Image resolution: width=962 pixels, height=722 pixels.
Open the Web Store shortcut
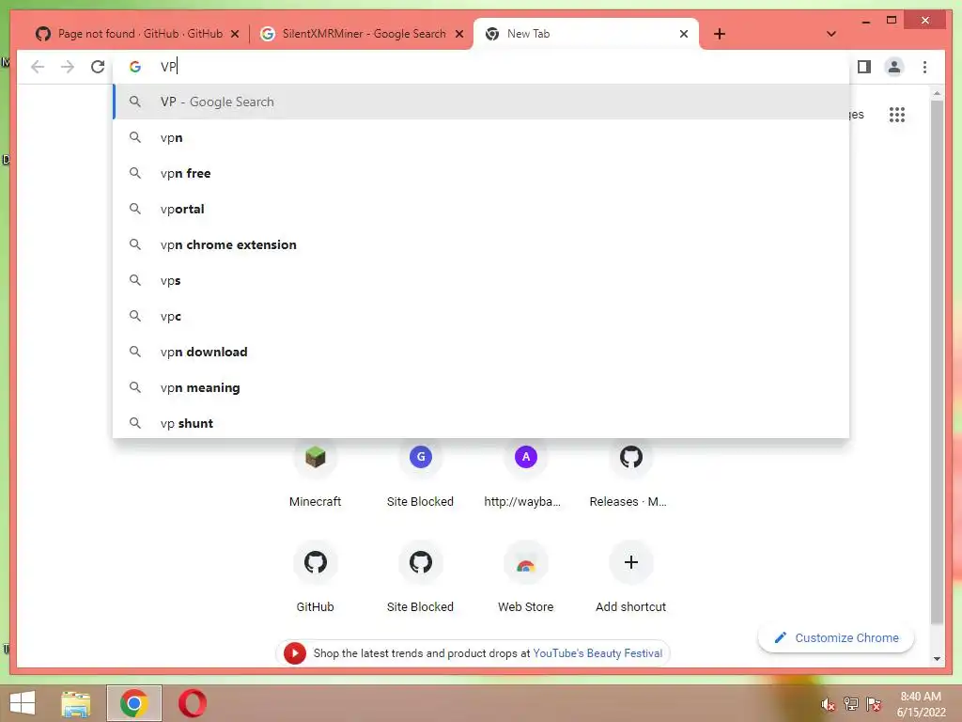point(526,577)
